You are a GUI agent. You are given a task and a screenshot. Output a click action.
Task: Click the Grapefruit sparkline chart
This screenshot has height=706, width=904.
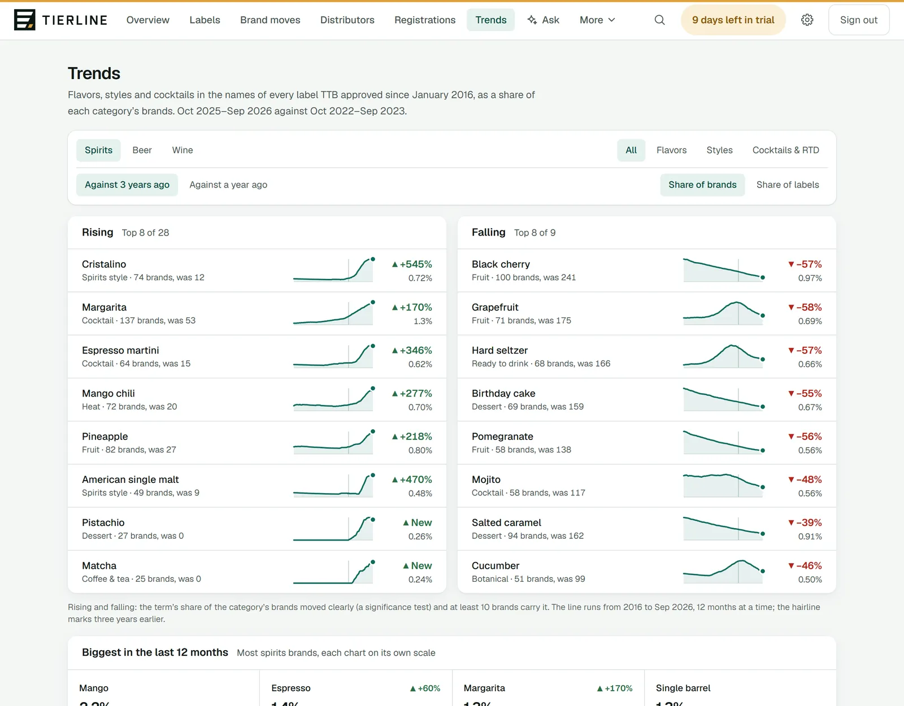coord(724,313)
